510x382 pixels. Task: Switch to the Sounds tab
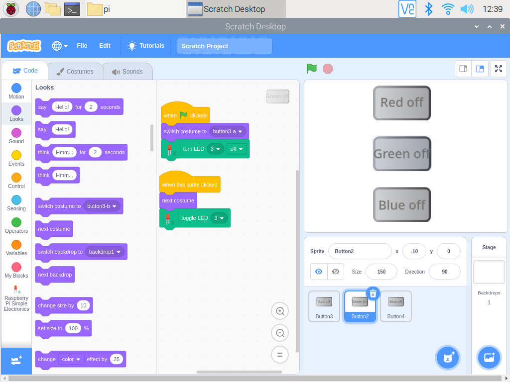127,72
